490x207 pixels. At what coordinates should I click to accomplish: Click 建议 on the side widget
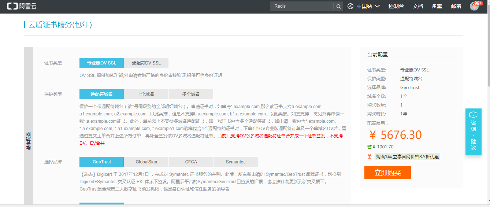pyautogui.click(x=473, y=144)
